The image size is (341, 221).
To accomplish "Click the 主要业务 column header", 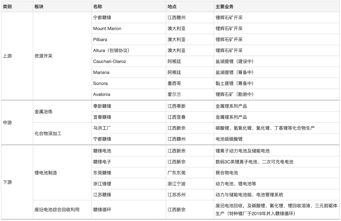I will (224, 7).
